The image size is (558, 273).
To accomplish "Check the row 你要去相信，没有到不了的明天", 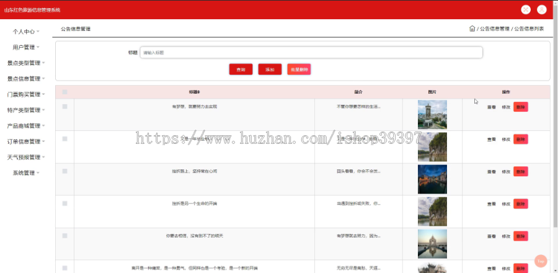I will pos(64,236).
